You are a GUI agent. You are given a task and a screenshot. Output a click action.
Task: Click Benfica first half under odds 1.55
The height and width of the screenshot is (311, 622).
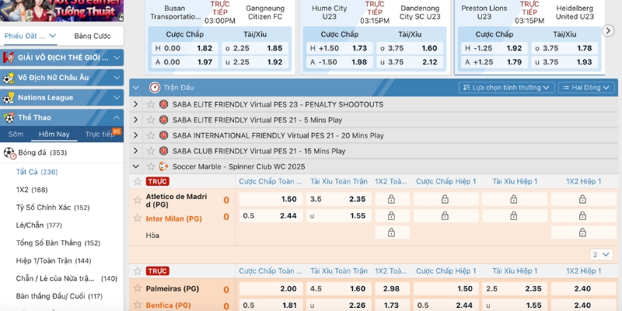tap(515, 305)
